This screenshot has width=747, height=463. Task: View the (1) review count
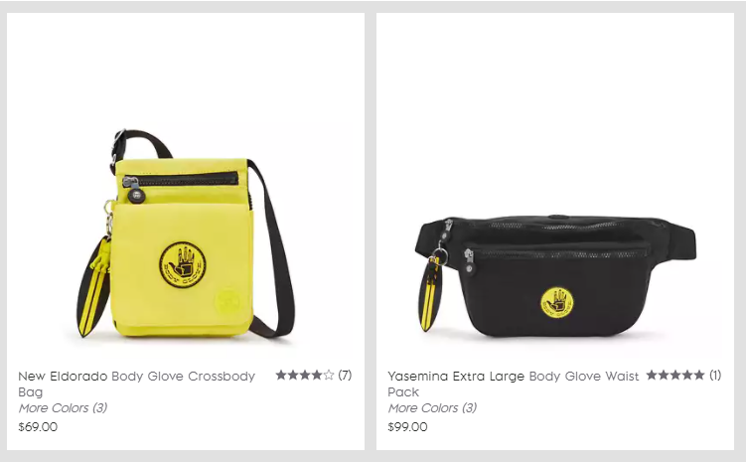[715, 376]
